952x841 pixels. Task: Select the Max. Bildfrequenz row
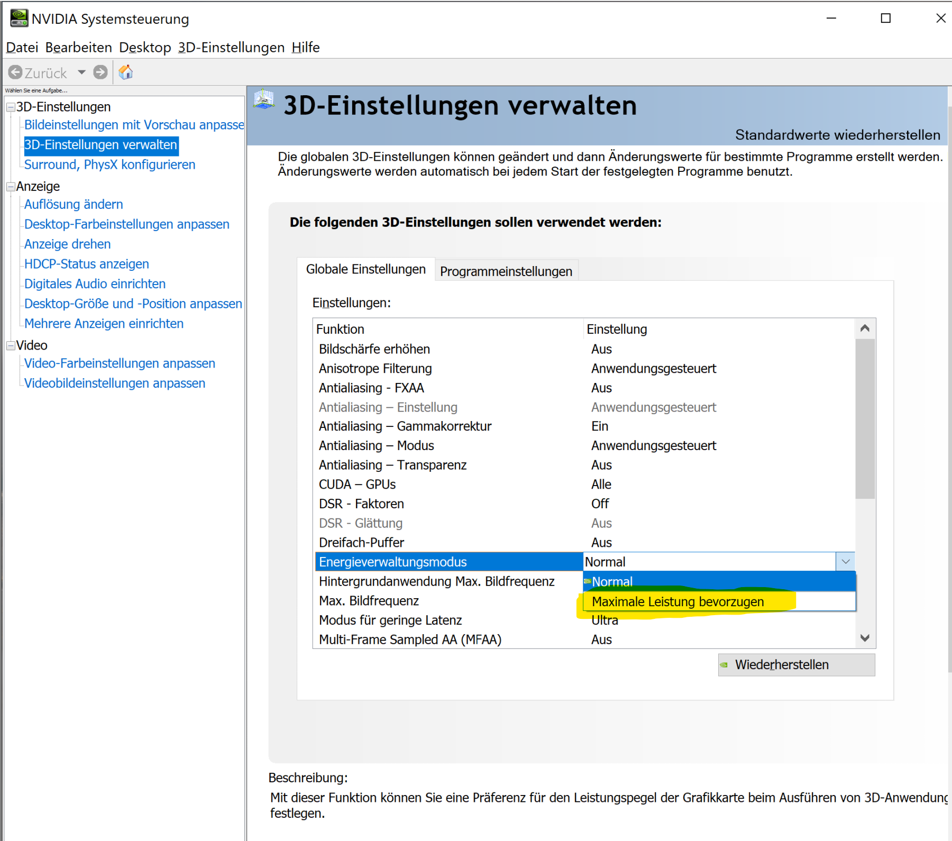click(x=449, y=601)
